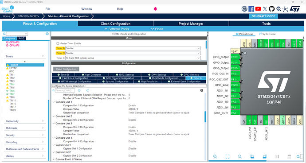The image size is (306, 163).
Task: Open the YouTube icon link
Action: [x=258, y=9]
